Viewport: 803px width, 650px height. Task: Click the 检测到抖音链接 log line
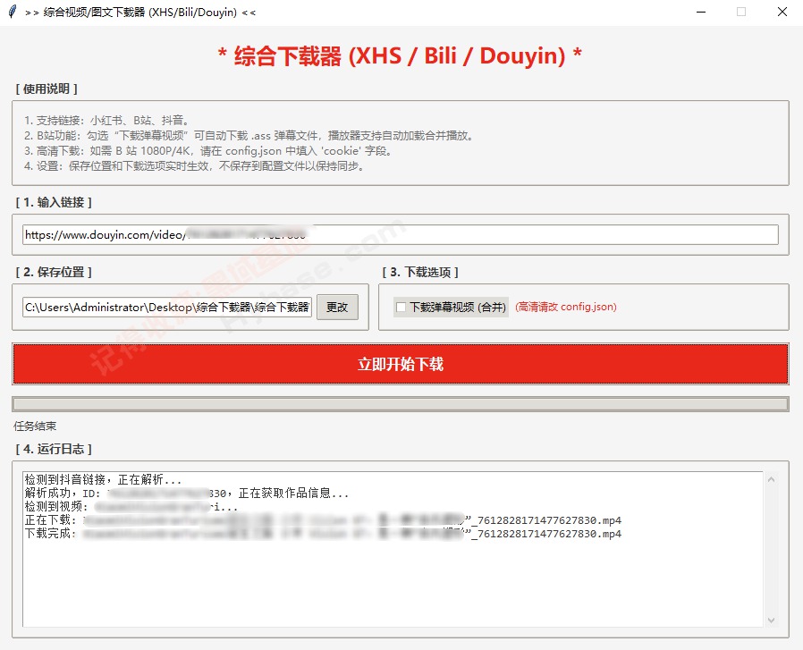(x=103, y=480)
